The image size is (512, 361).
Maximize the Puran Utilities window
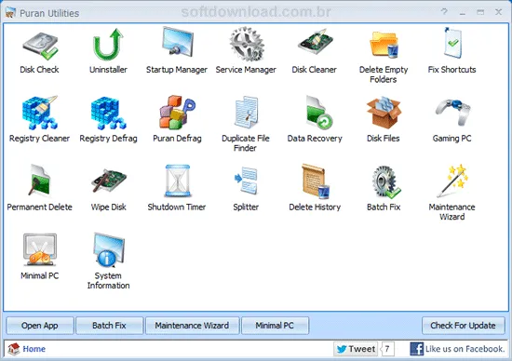coord(480,12)
